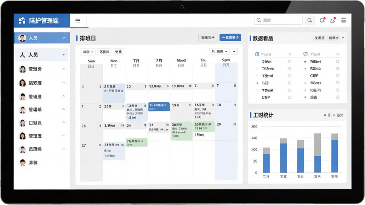Open the first filter dropdown above the calendar
This screenshot has width=365, height=205.
[x=88, y=52]
